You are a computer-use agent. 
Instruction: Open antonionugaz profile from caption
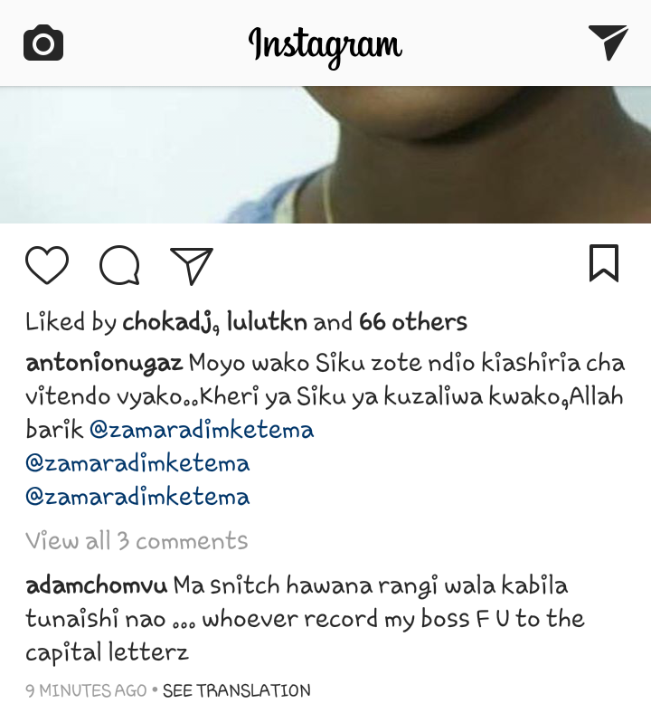pyautogui.click(x=104, y=364)
